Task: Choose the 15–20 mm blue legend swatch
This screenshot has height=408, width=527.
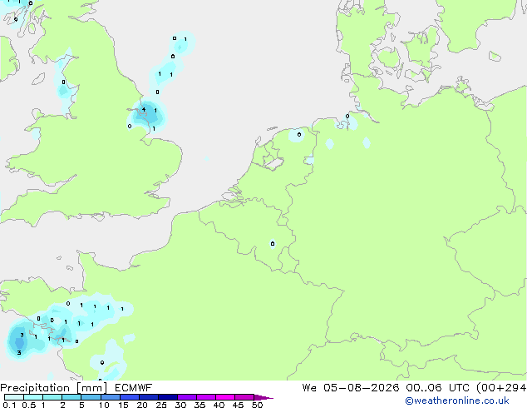Action: point(129,397)
